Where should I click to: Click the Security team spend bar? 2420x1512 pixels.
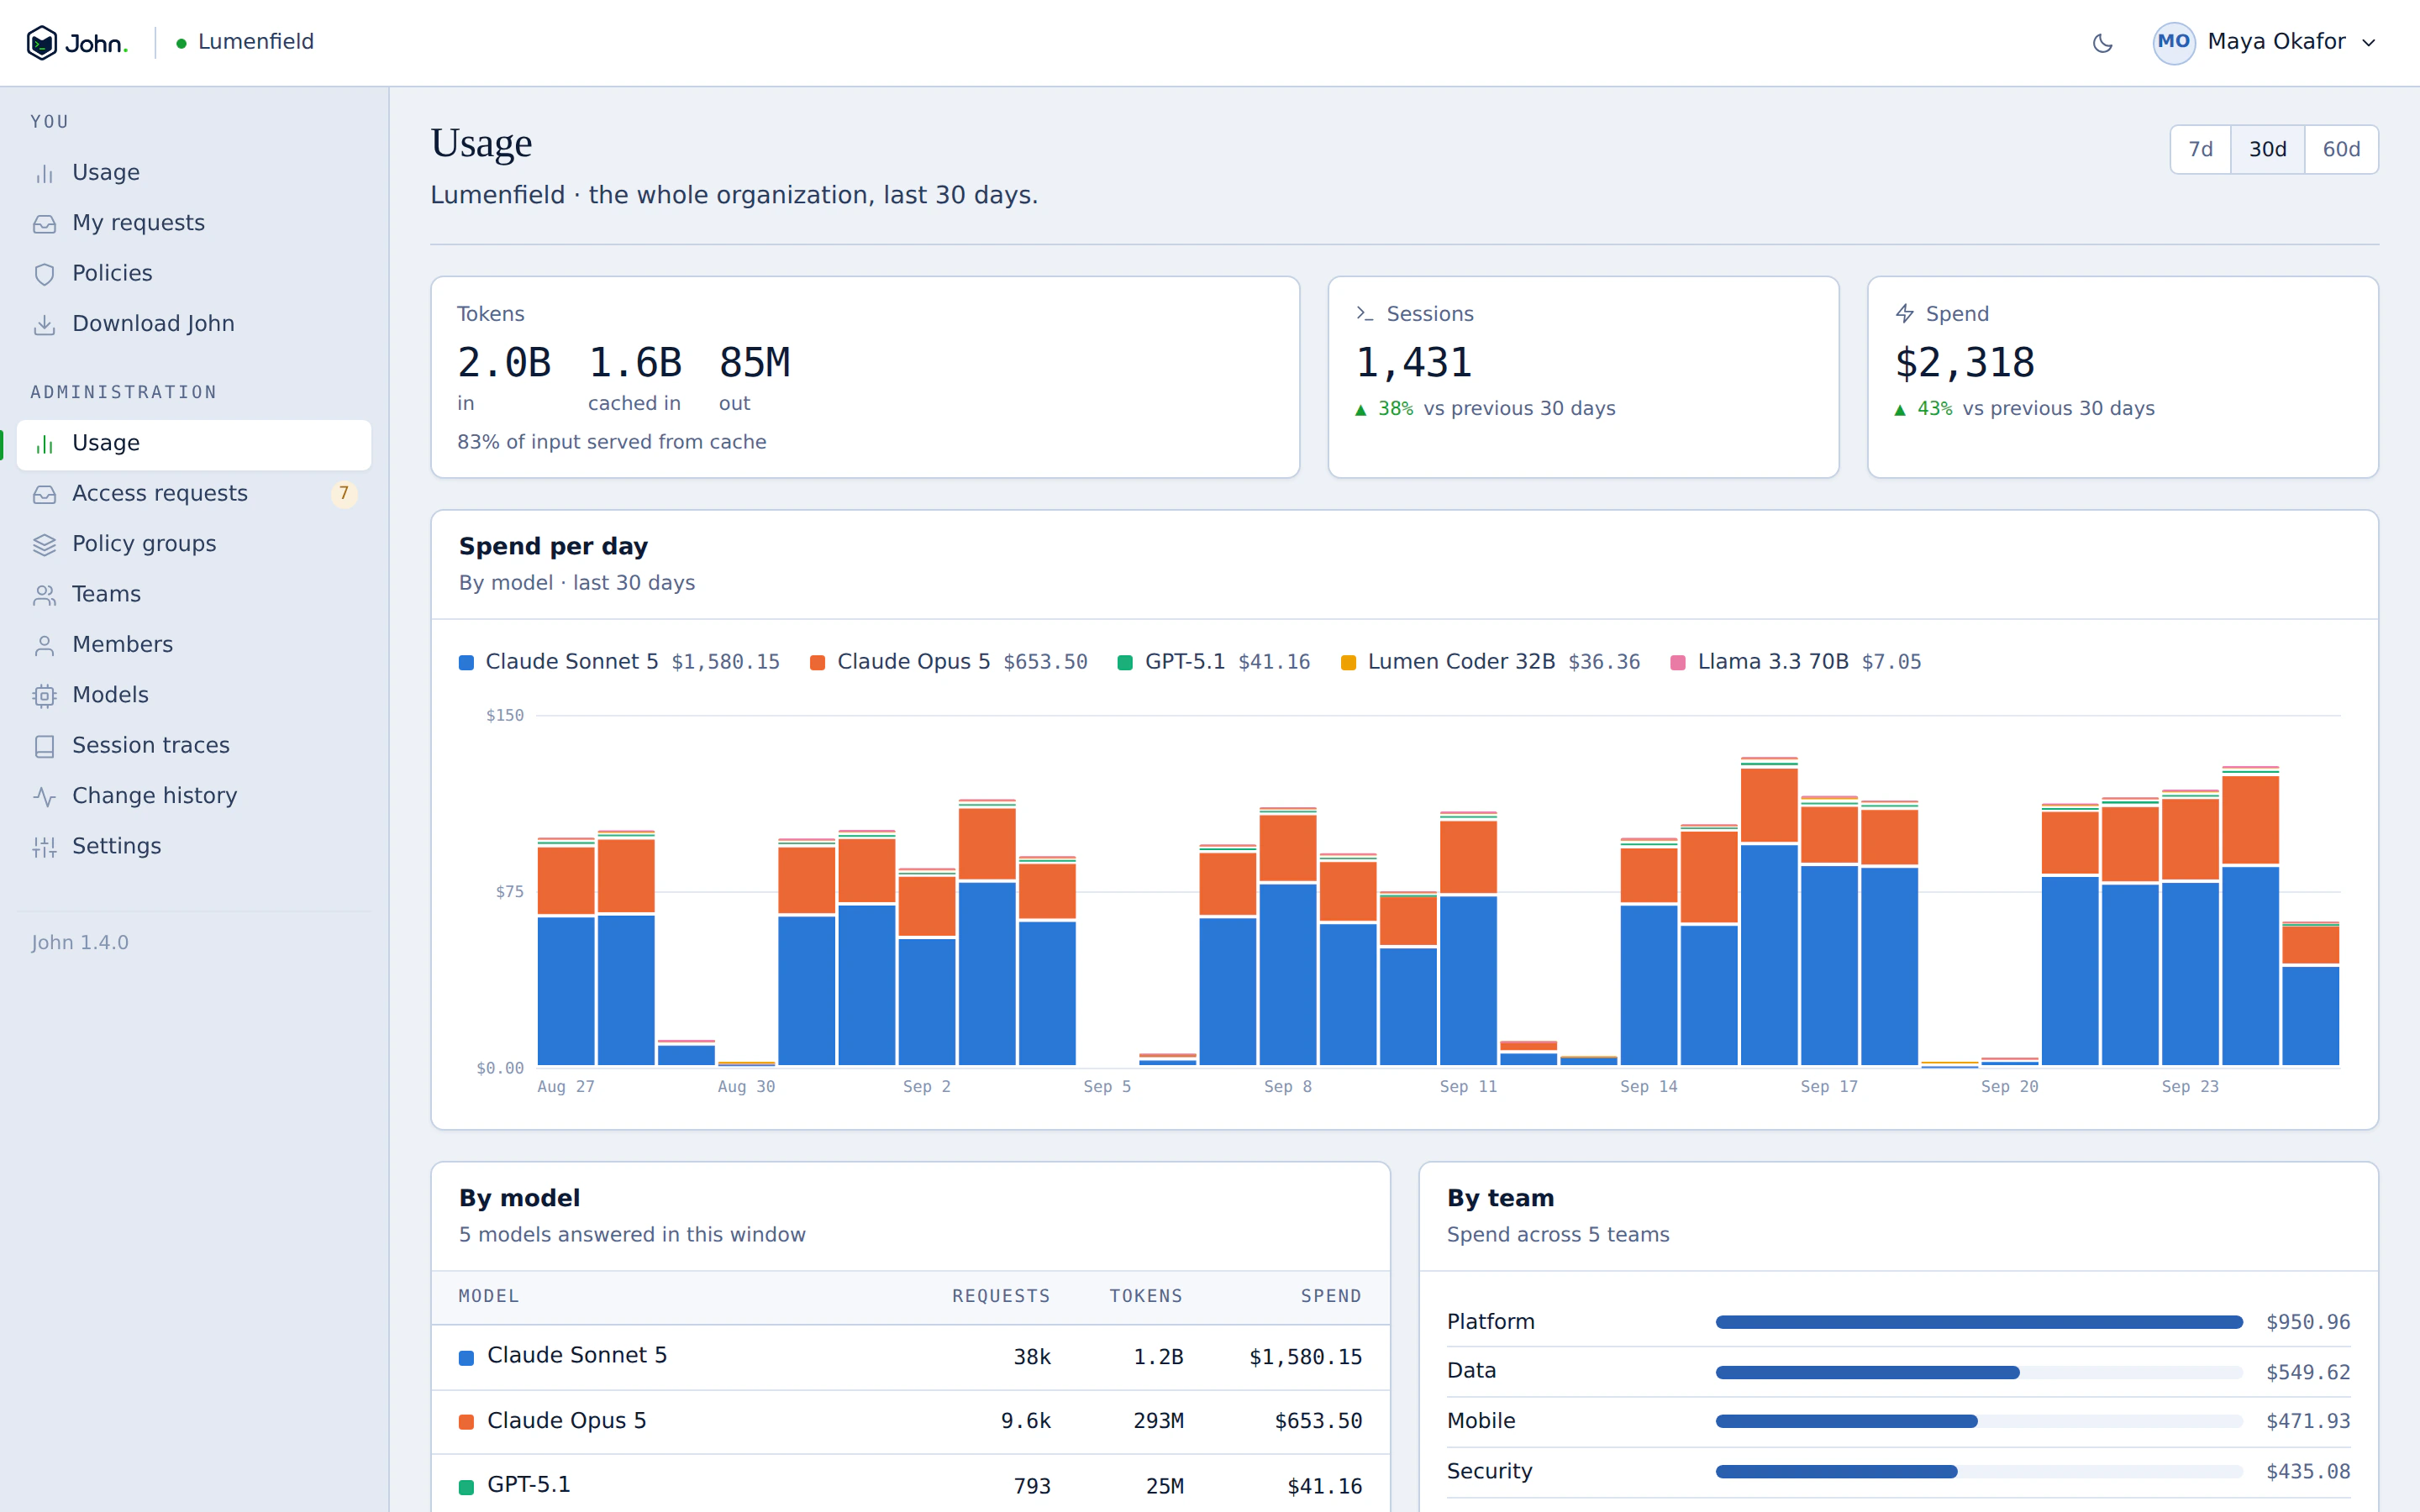click(1979, 1471)
